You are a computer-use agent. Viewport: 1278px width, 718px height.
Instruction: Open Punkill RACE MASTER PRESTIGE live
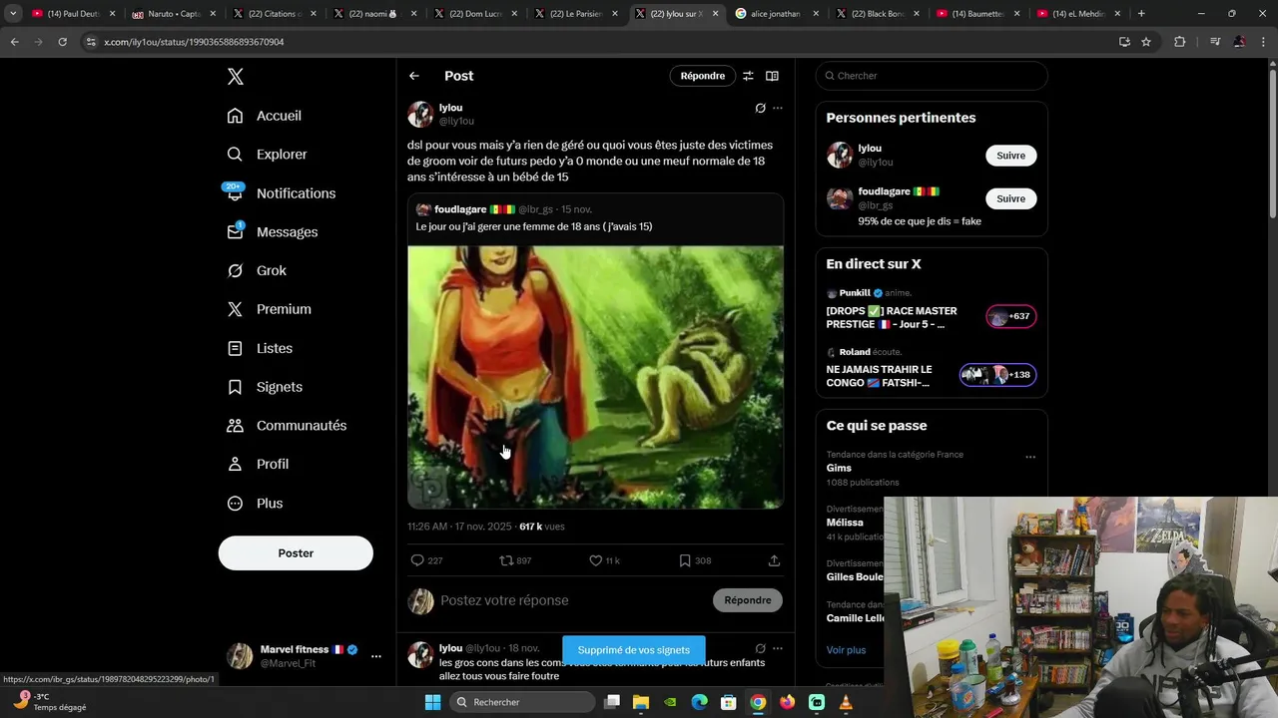coord(932,309)
